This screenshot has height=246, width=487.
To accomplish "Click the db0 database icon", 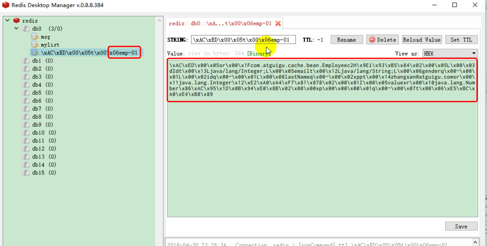I will point(26,29).
